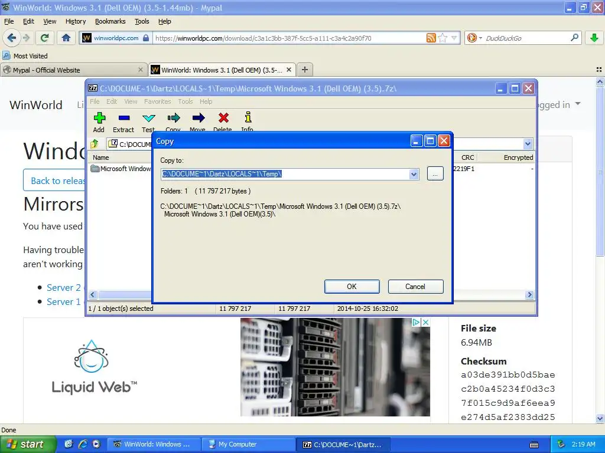Click the browser Back arrow button
The image size is (605, 453).
(12, 38)
